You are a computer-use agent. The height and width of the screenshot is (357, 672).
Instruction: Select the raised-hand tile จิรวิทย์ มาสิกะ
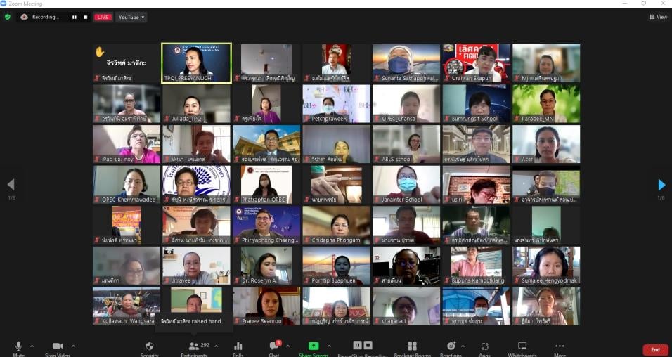tap(127, 63)
